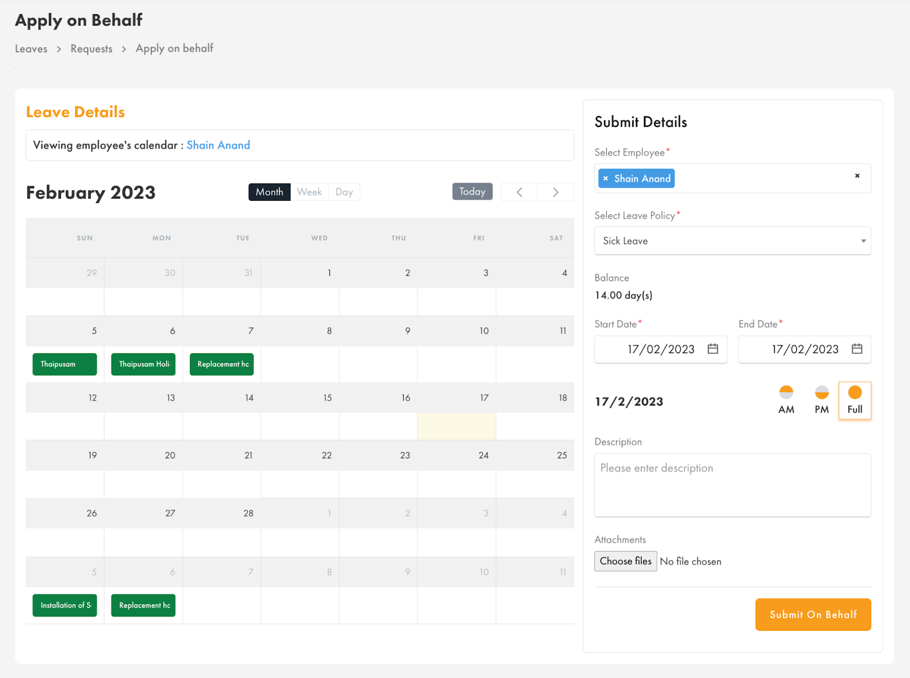The width and height of the screenshot is (910, 678).
Task: Navigate to the previous month
Action: [519, 192]
